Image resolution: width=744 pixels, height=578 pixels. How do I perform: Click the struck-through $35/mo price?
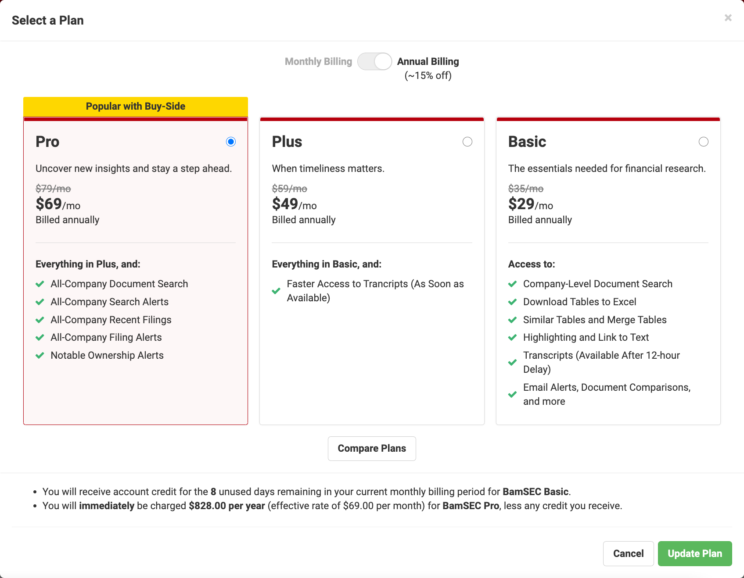pyautogui.click(x=526, y=189)
